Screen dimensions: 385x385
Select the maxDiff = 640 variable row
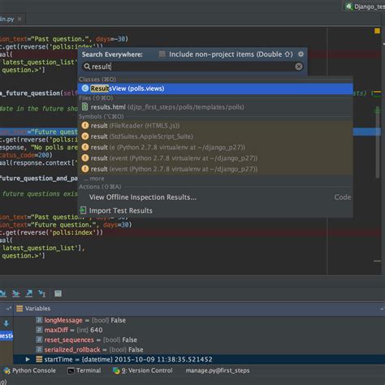[x=199, y=330]
